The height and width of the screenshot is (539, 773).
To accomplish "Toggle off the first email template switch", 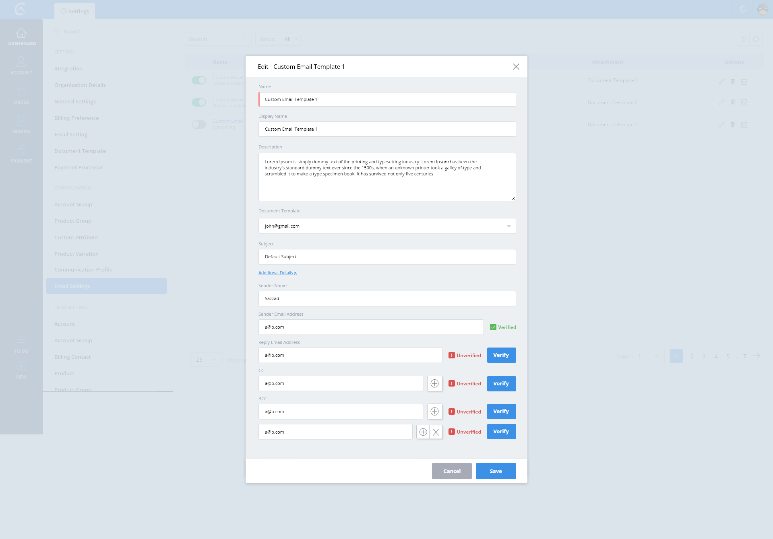I will pos(198,80).
